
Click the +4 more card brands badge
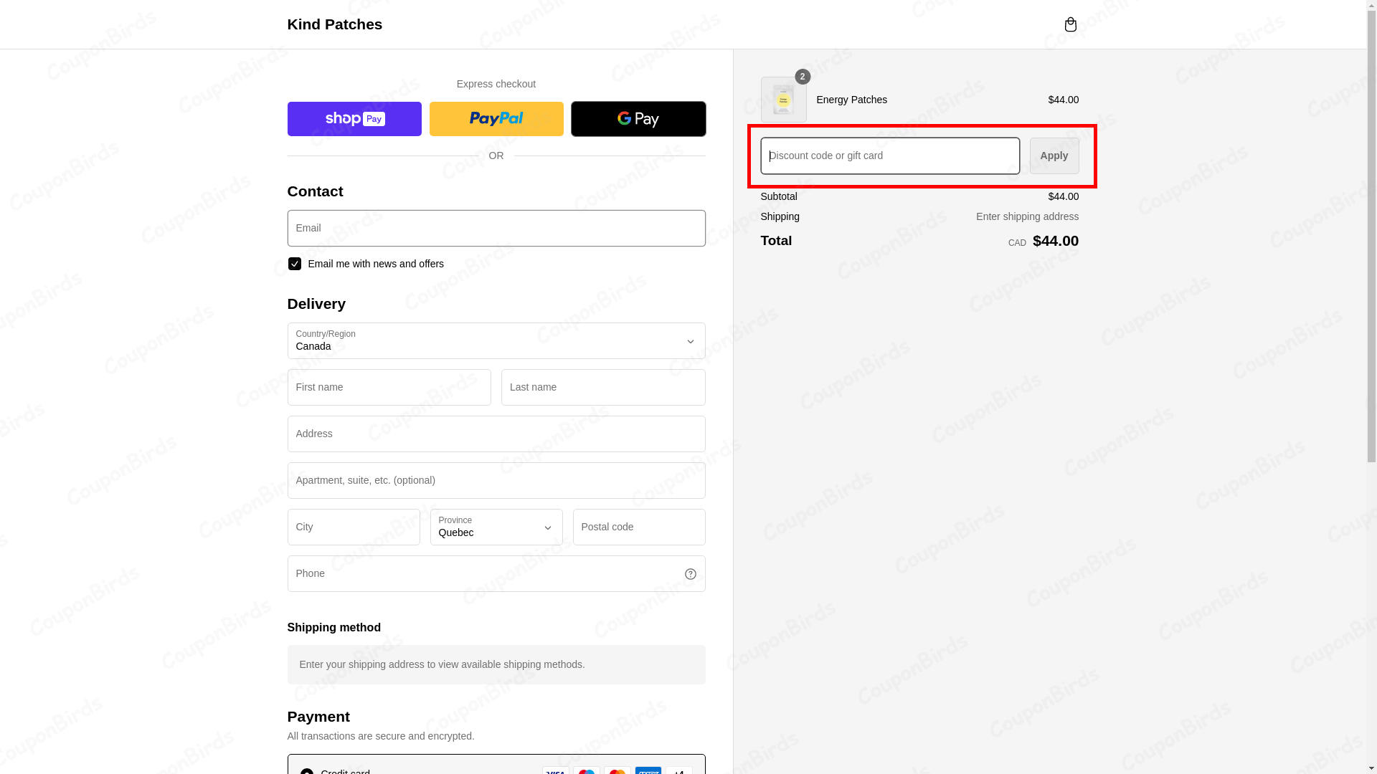pos(678,770)
